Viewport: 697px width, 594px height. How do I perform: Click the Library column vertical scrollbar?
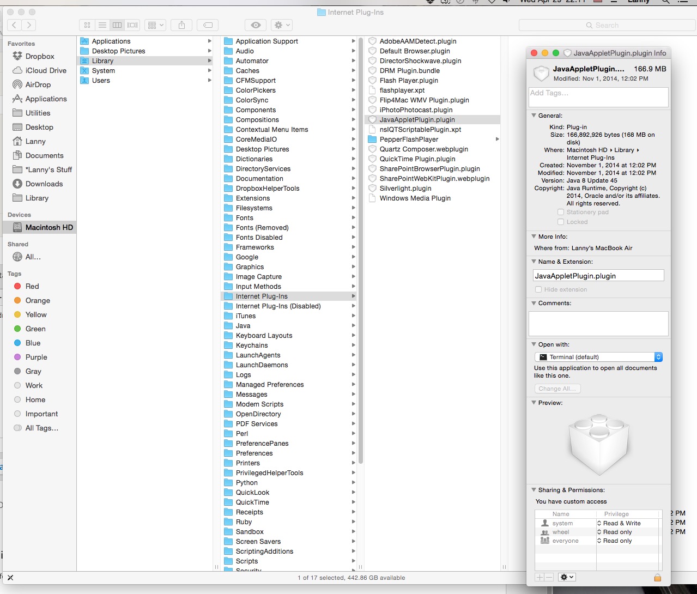pos(361,251)
